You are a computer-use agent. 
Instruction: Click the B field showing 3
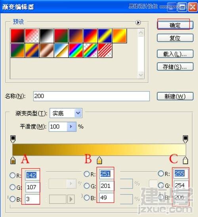click(32, 199)
